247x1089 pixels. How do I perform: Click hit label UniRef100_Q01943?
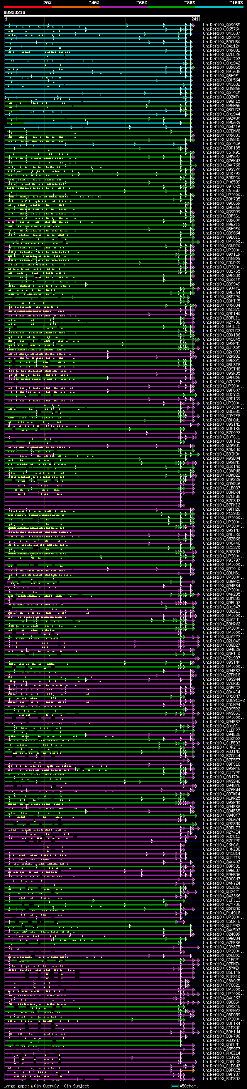pyautogui.click(x=222, y=37)
